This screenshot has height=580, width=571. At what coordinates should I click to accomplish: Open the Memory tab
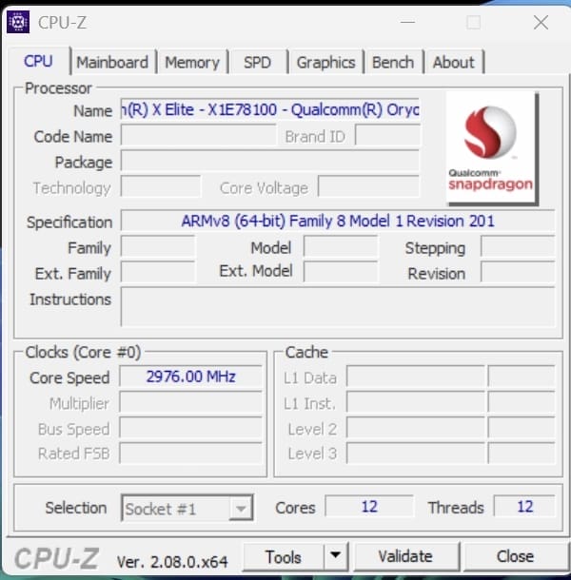[192, 62]
